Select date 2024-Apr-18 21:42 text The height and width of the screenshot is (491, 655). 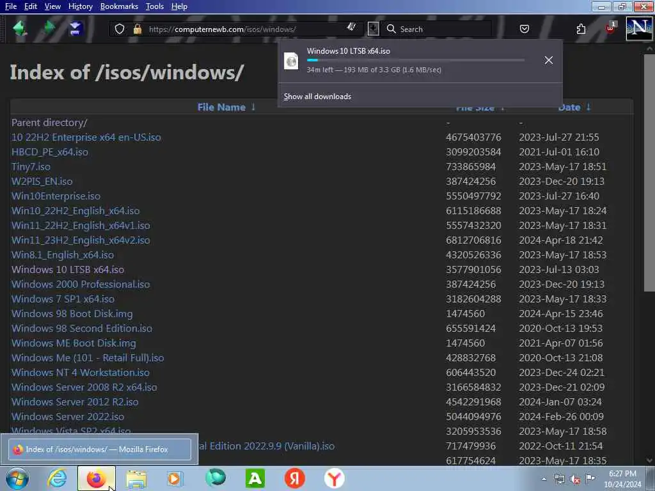560,240
